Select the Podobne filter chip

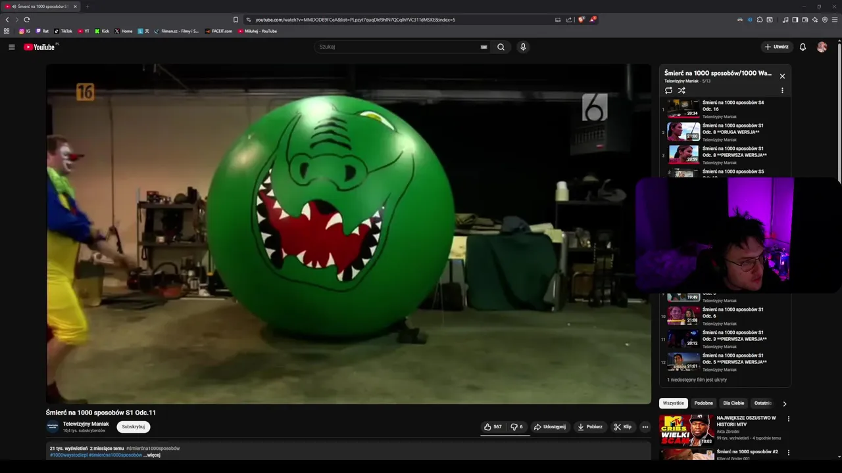703,403
